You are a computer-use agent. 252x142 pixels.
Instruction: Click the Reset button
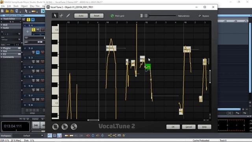click(x=96, y=16)
